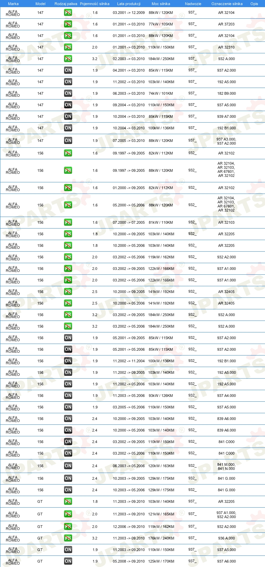Select the PB icon in the 156 09.1997 82kW row
Image resolution: width=265 pixels, height=567 pixels.
(68, 153)
